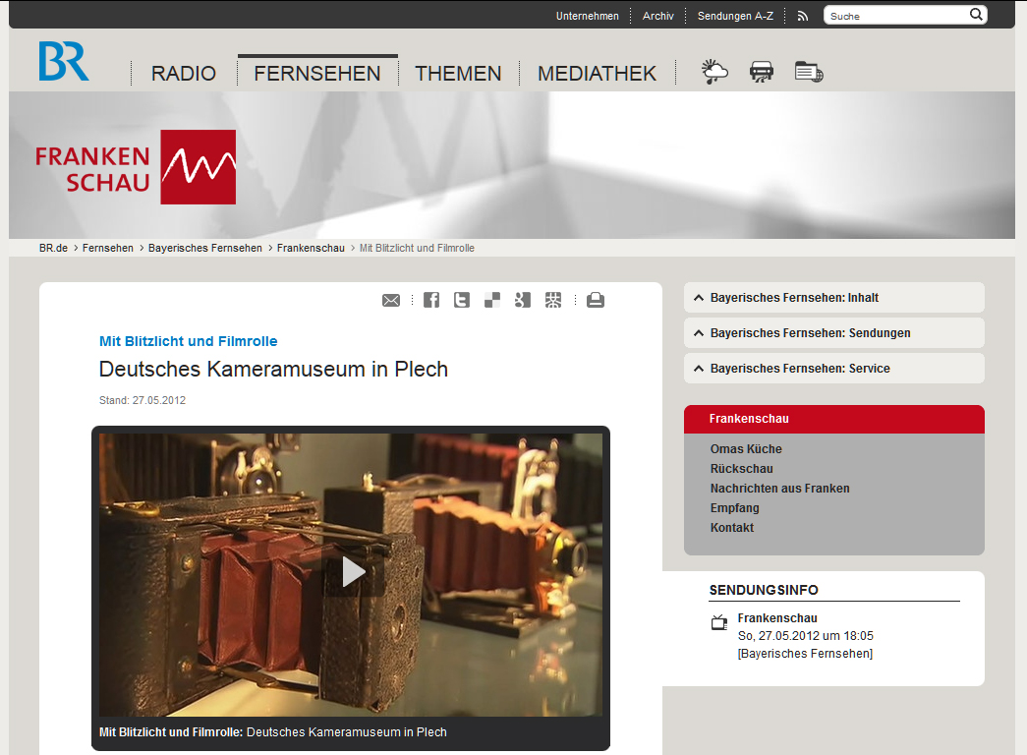Open the Rückschau sidebar link
1027x755 pixels.
point(741,469)
